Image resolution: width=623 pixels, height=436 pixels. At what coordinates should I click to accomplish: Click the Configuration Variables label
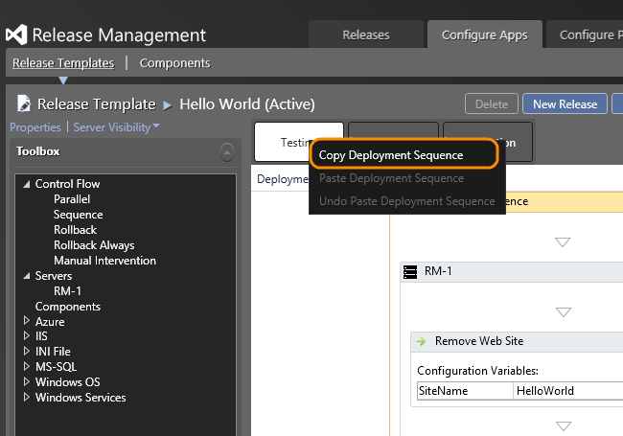click(477, 371)
